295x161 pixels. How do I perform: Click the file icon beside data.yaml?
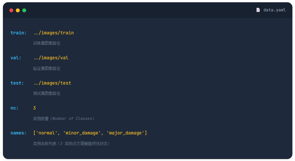(x=258, y=10)
